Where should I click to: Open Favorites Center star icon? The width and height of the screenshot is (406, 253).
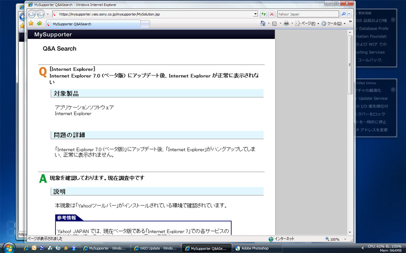coord(31,23)
